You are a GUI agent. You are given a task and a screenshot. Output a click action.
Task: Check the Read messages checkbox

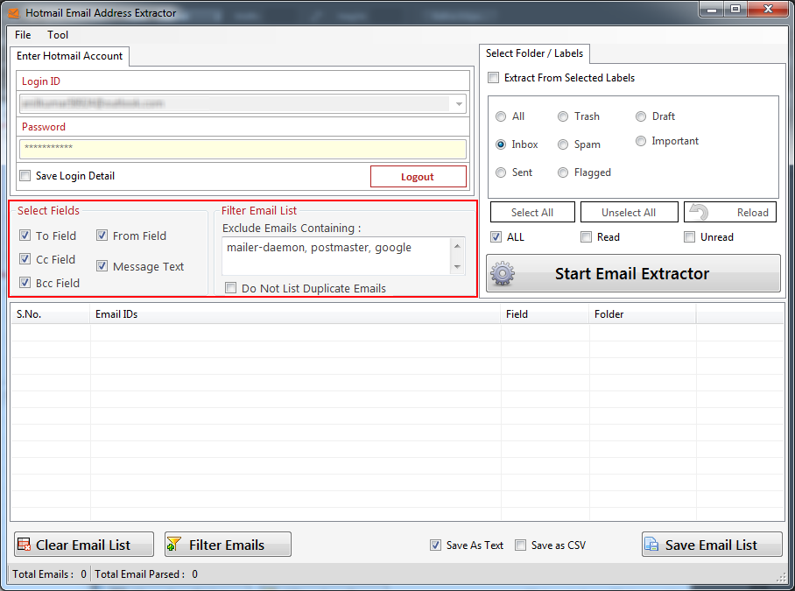586,236
